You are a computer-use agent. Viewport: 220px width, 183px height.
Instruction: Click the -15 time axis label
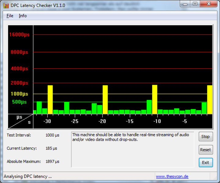[130, 121]
